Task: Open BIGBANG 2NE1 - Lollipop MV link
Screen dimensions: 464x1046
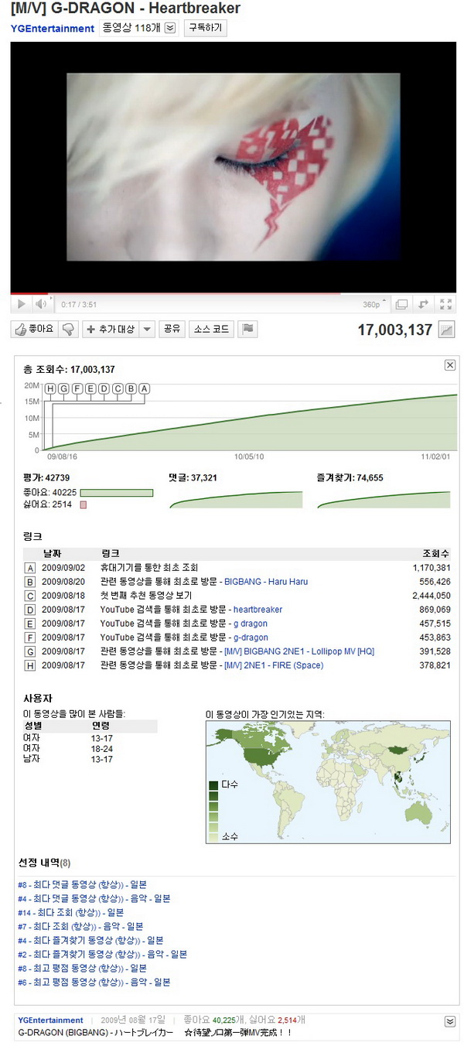Action: coord(299,651)
